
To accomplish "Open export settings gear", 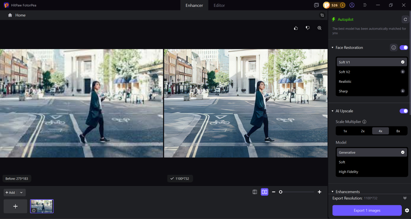I will tap(407, 210).
